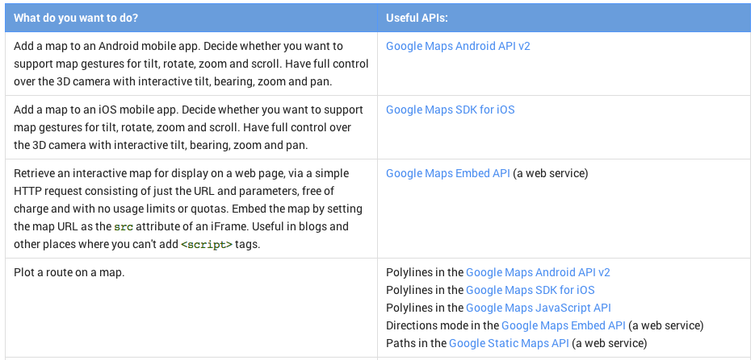Follow Polylines link to Google Maps Android API v2
755x360 pixels.
[538, 273]
